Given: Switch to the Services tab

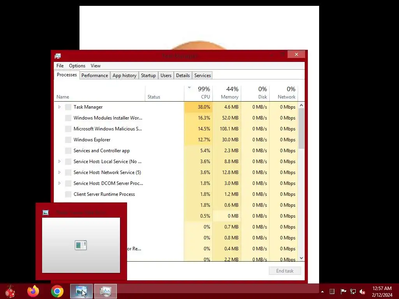Looking at the screenshot, I should point(203,76).
